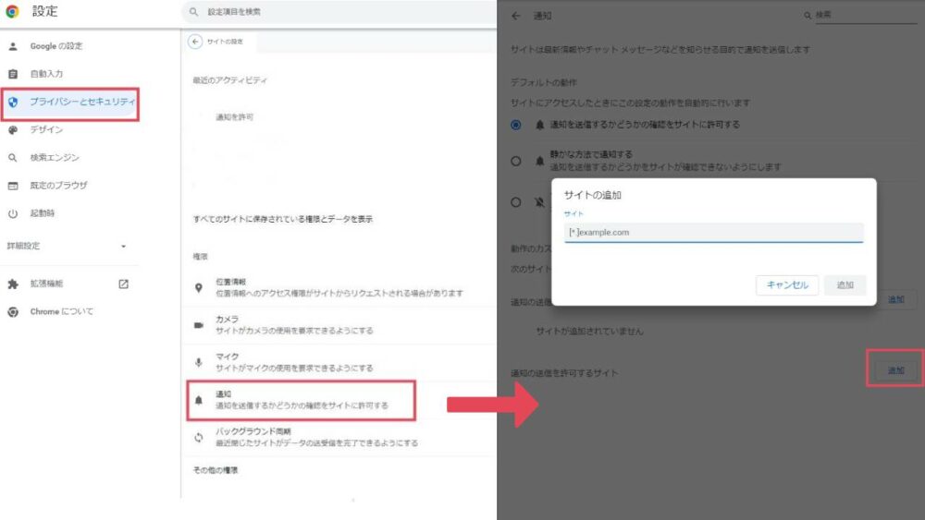Viewport: 925px width, 520px height.
Task: Select radio for 静かな方法で通知する
Action: [516, 161]
